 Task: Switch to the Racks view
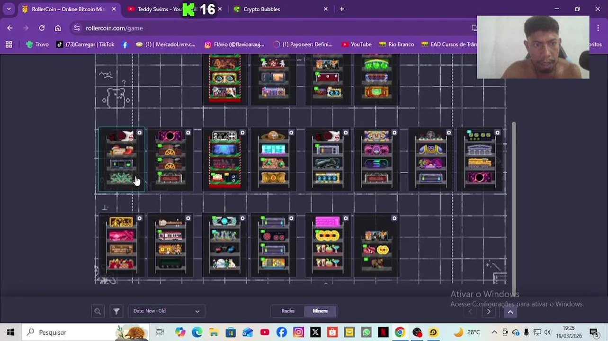point(288,311)
